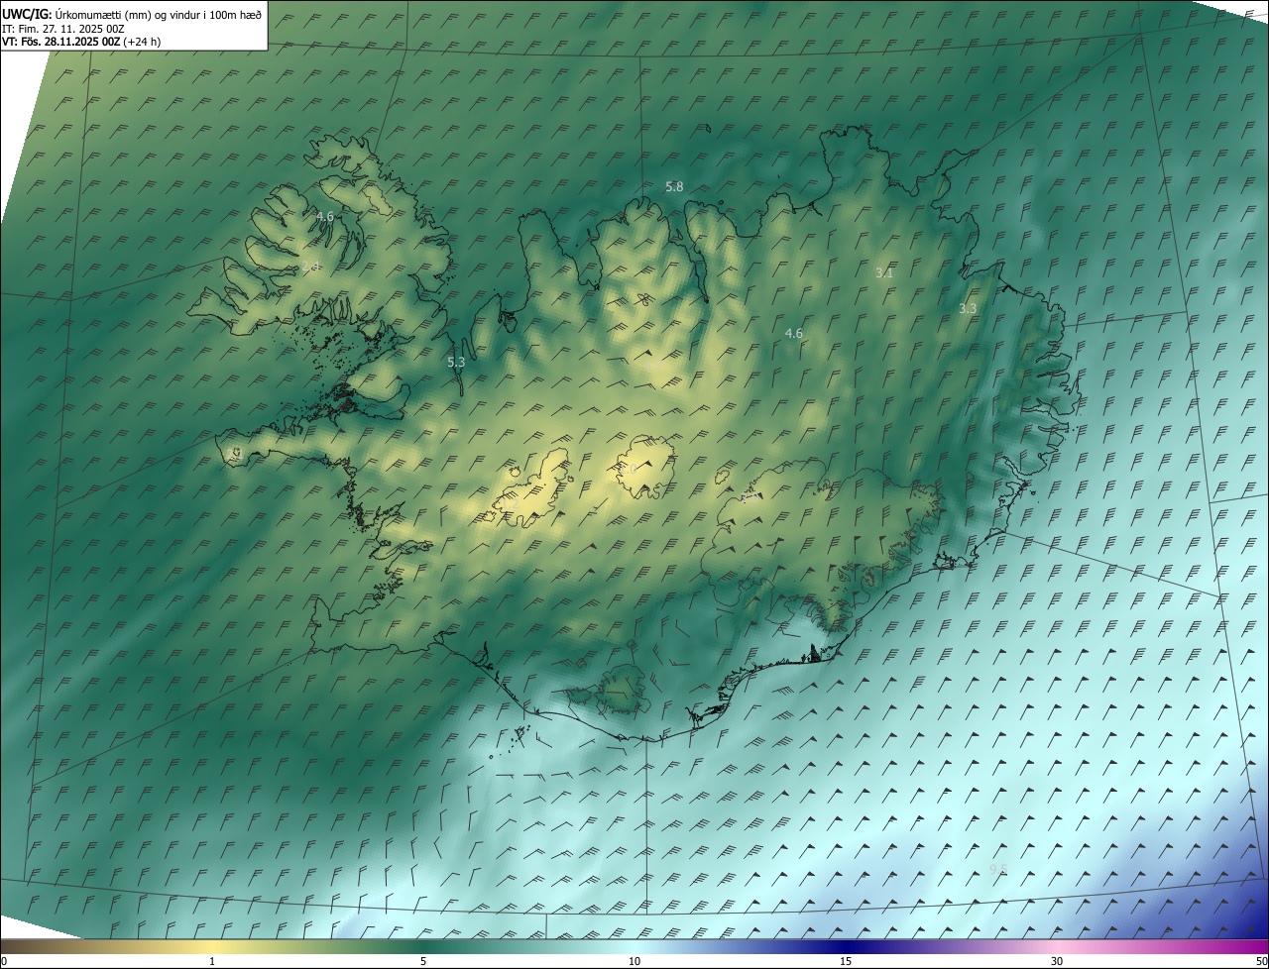This screenshot has width=1269, height=969.
Task: Click the 5.8 value off the north coast
Action: pyautogui.click(x=674, y=186)
